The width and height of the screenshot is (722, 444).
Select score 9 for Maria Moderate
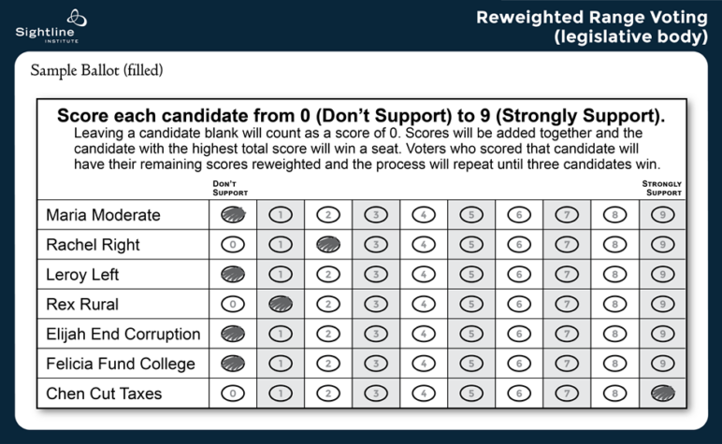point(663,215)
